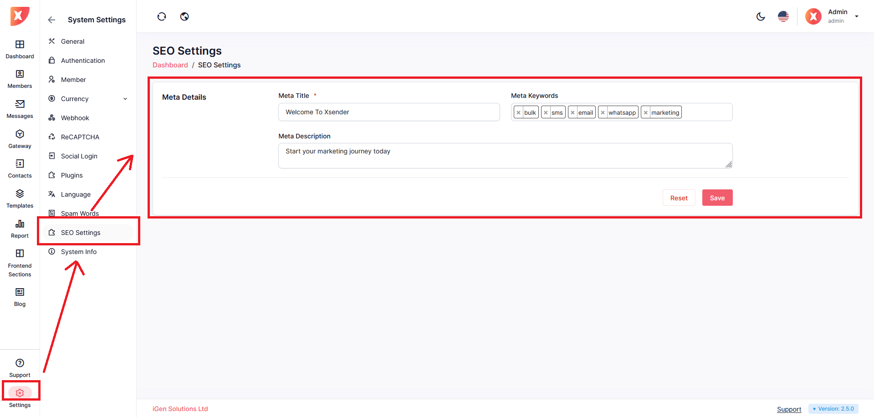This screenshot has height=417, width=874.
Task: Click the Settings gear icon
Action: pos(20,393)
